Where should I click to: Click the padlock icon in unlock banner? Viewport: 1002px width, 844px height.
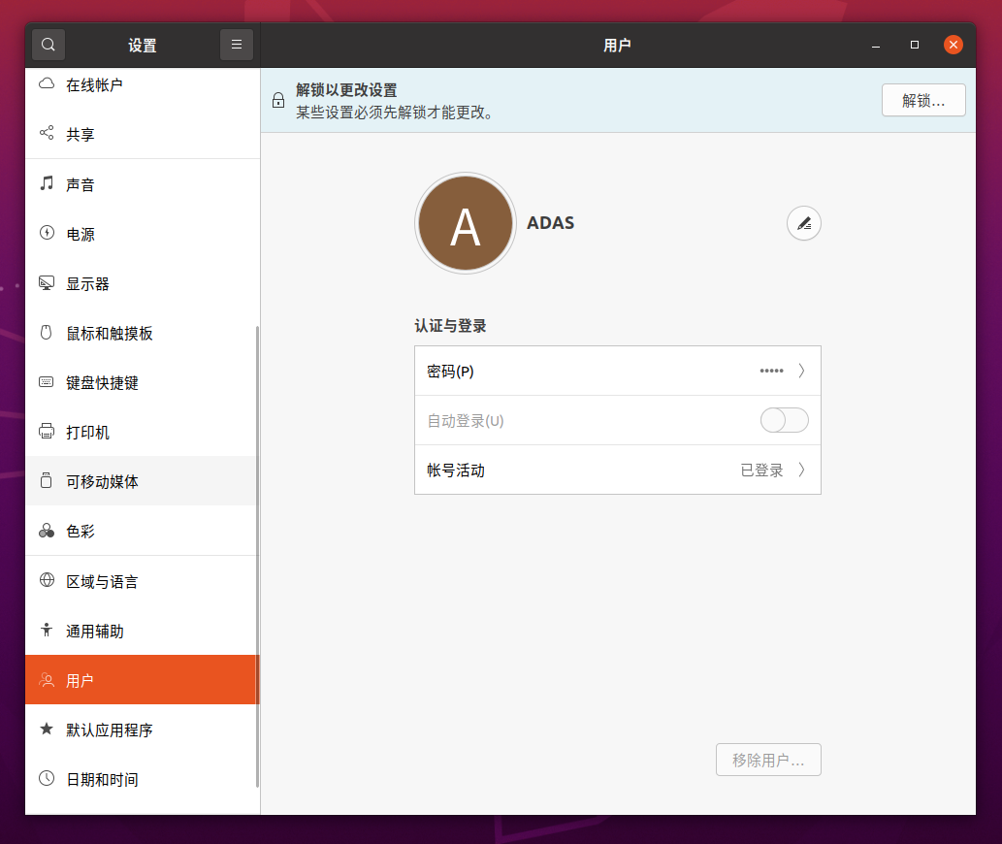pyautogui.click(x=278, y=100)
